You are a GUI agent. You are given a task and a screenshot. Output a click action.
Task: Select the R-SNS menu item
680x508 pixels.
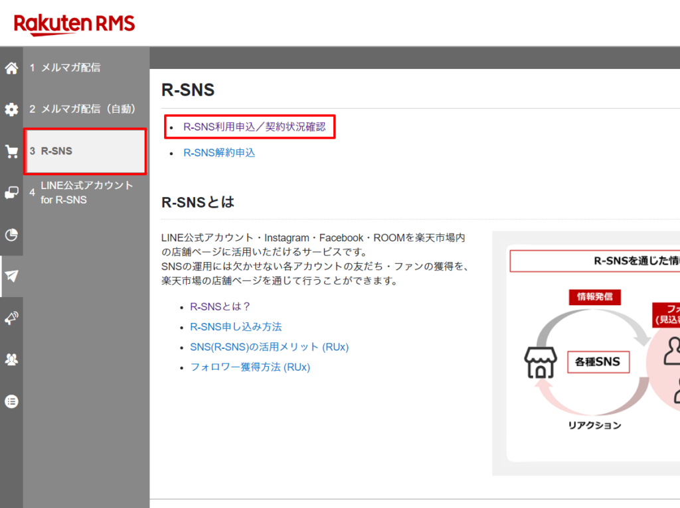(x=85, y=151)
